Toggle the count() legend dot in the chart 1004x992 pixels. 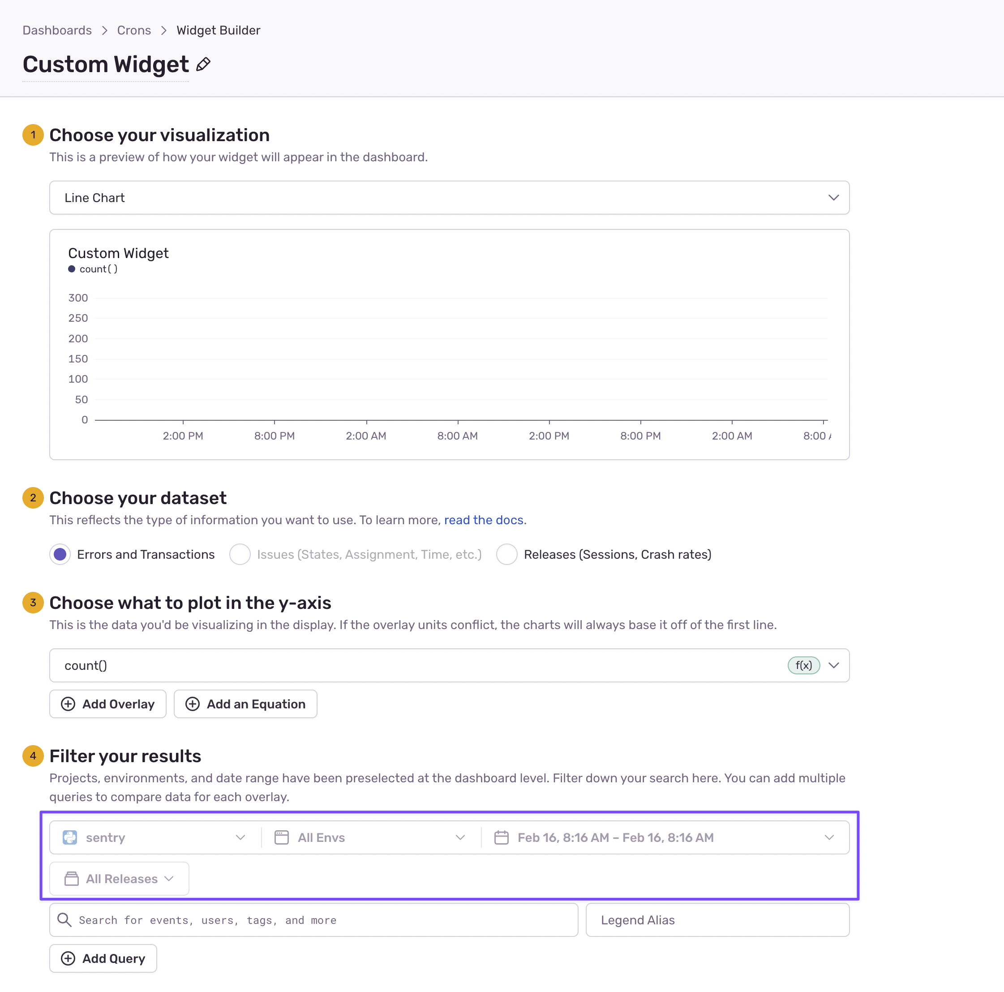[72, 269]
